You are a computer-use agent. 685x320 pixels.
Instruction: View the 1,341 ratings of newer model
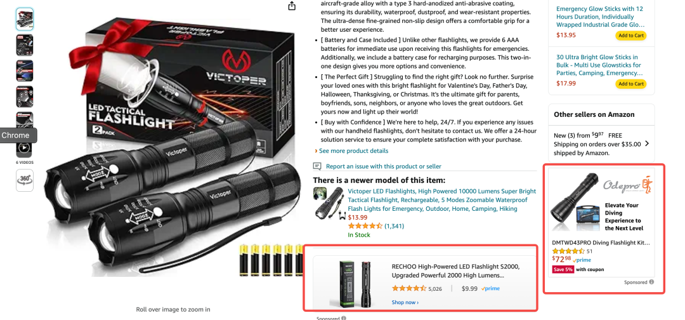(x=394, y=226)
